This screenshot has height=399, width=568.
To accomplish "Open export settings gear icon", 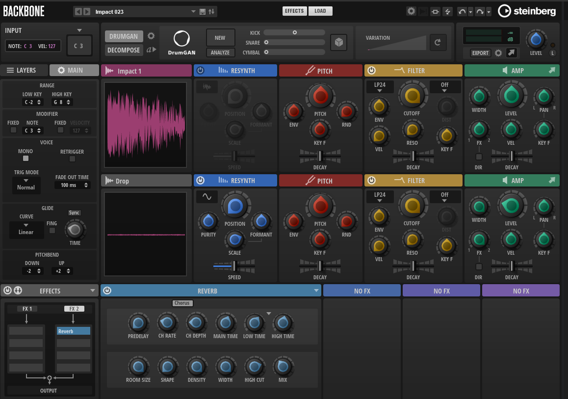I will [x=498, y=53].
